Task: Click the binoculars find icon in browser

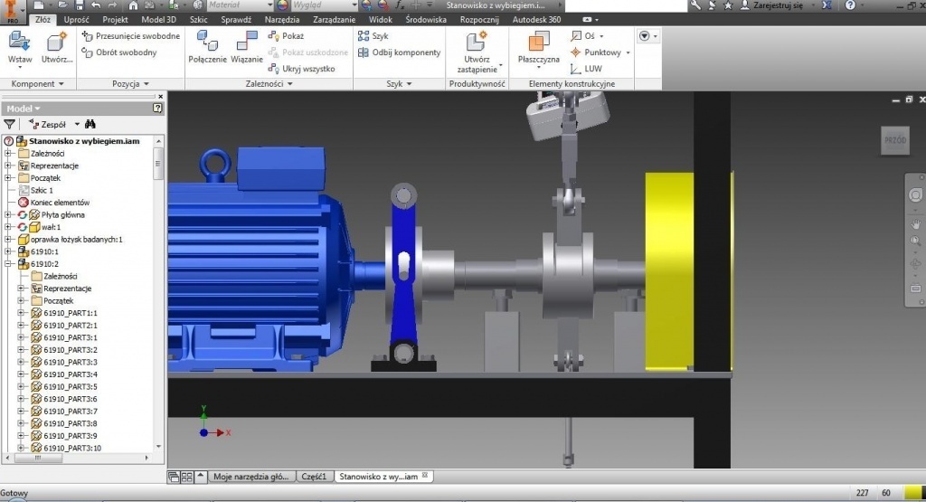Action: [91, 124]
